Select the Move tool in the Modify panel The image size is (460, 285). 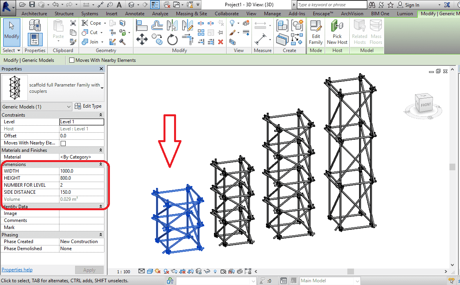click(x=141, y=40)
